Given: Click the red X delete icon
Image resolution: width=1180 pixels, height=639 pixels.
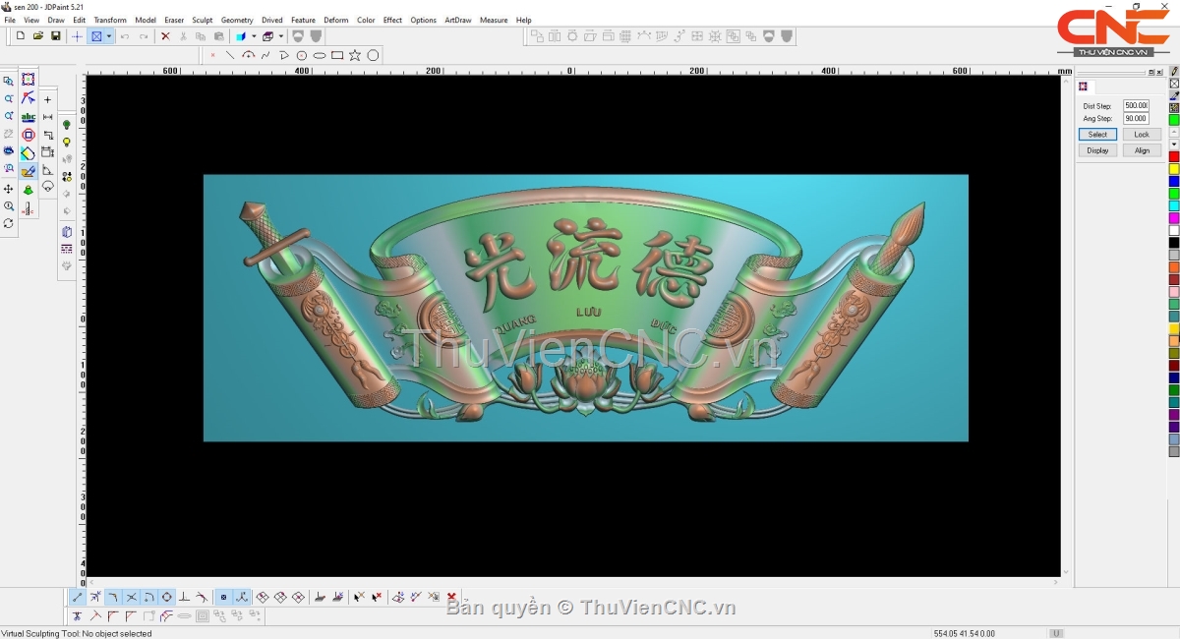Looking at the screenshot, I should [x=165, y=36].
